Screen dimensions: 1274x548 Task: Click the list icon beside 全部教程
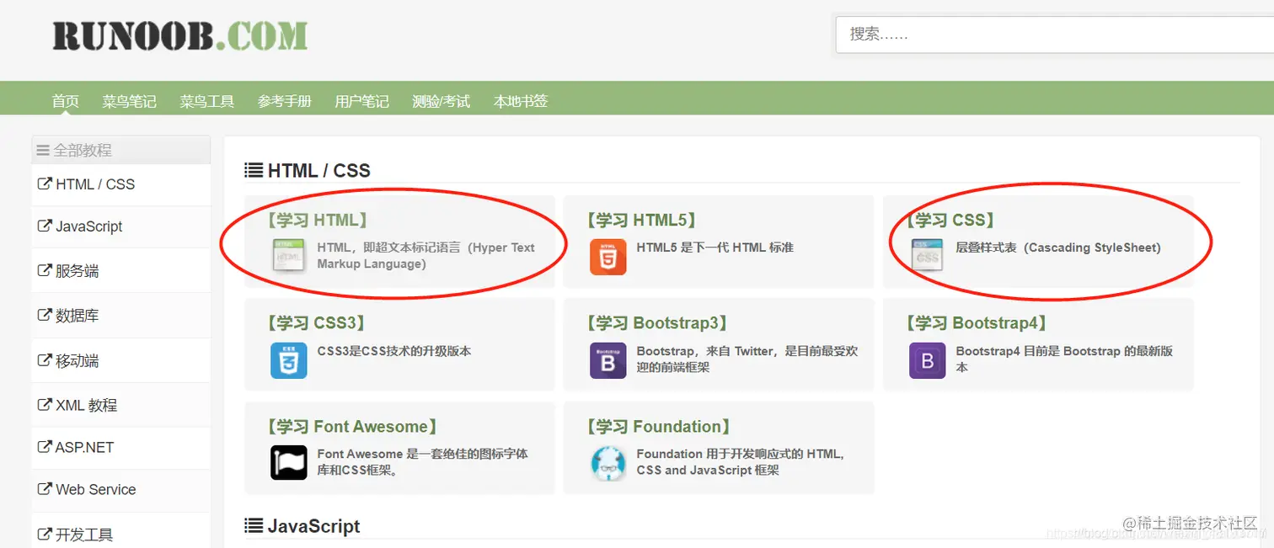tap(43, 150)
